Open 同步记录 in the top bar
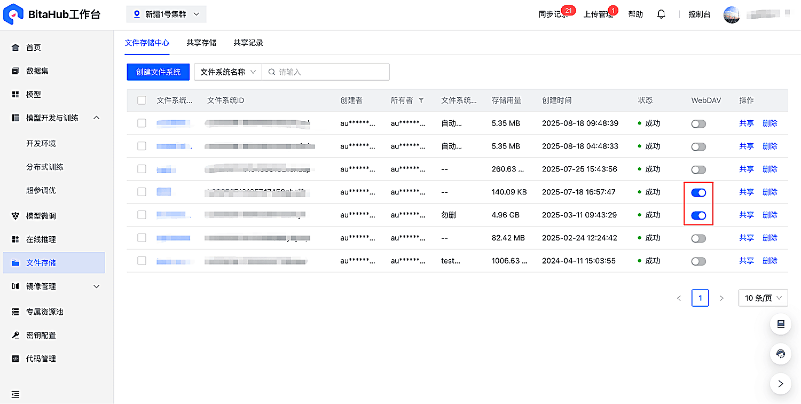Viewport: 801px width, 404px height. tap(553, 14)
